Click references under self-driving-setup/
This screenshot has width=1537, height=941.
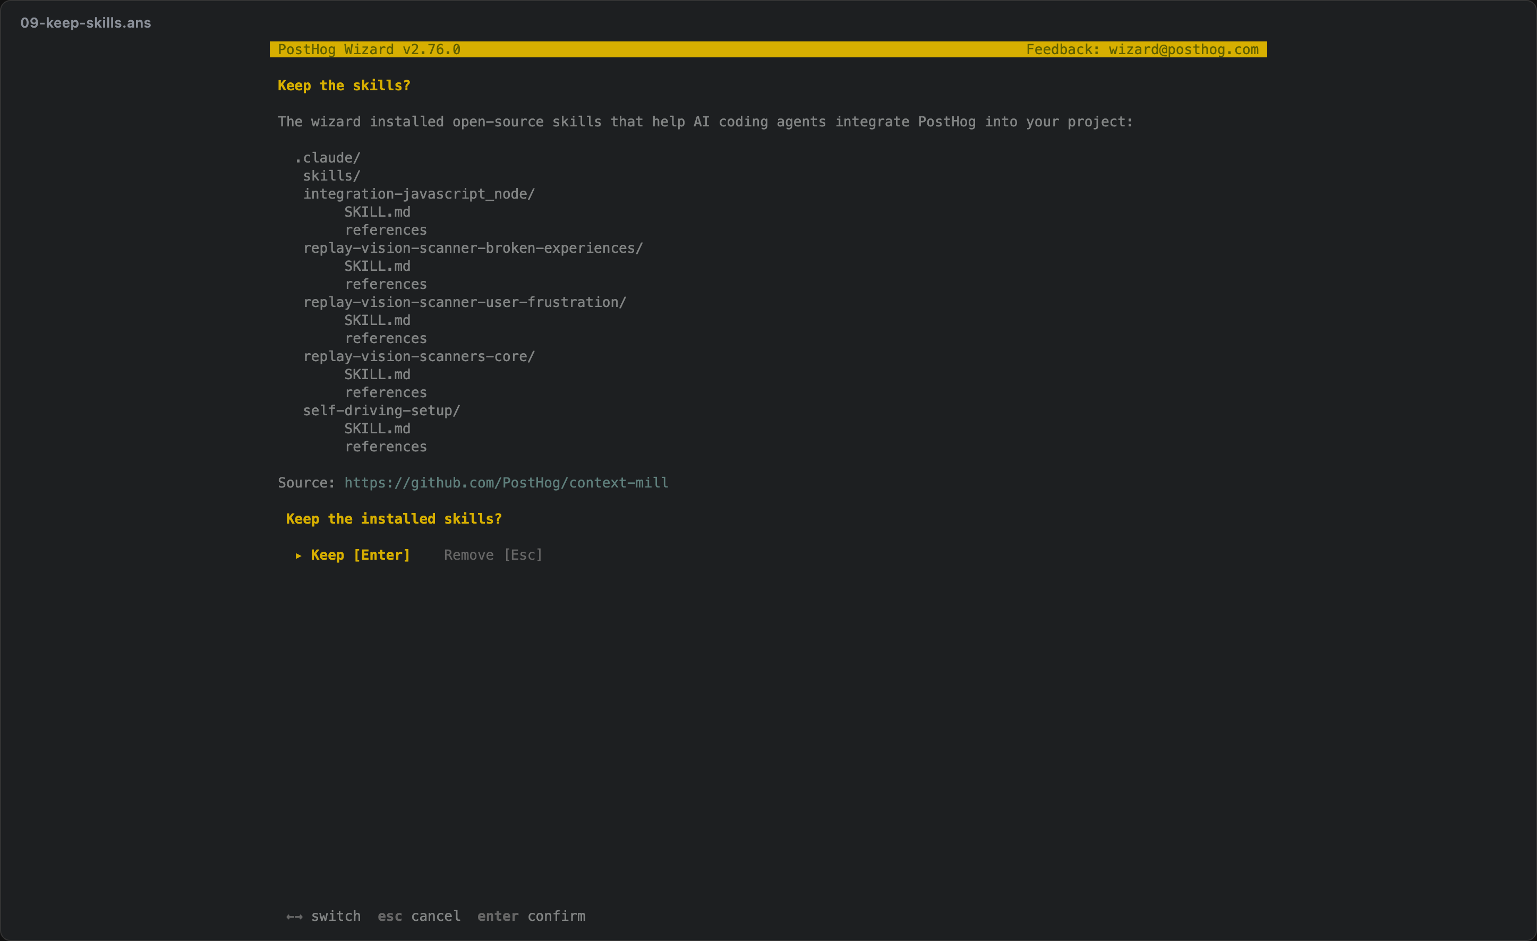pyautogui.click(x=386, y=447)
